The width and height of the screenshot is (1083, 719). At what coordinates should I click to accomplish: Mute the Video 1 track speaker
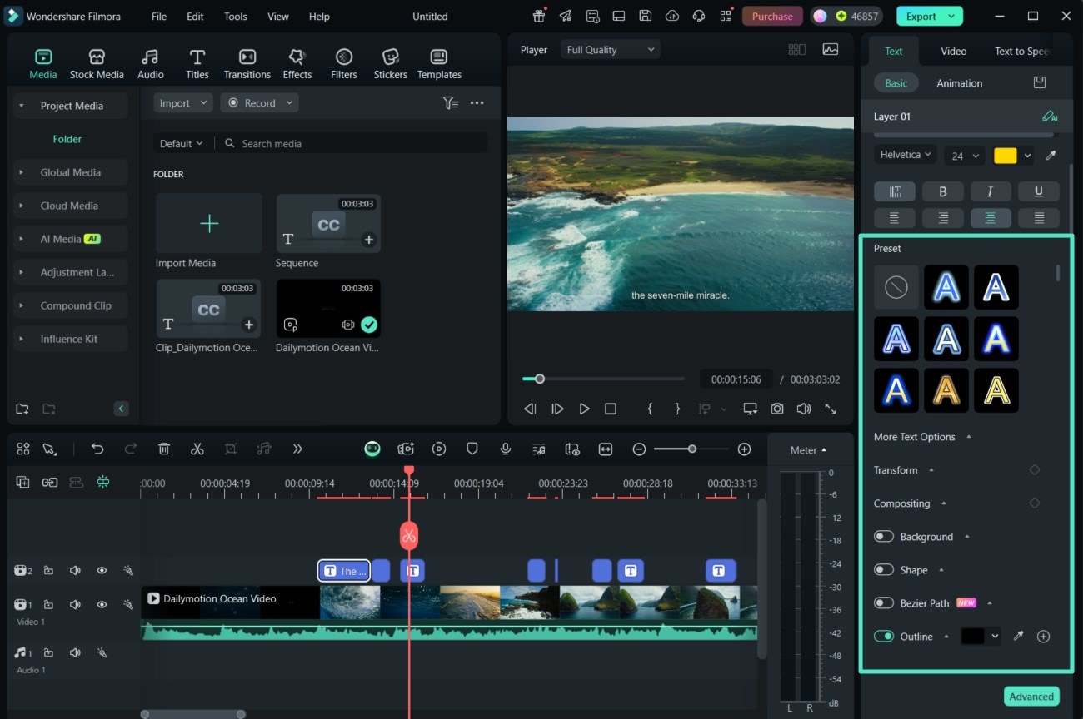click(75, 604)
